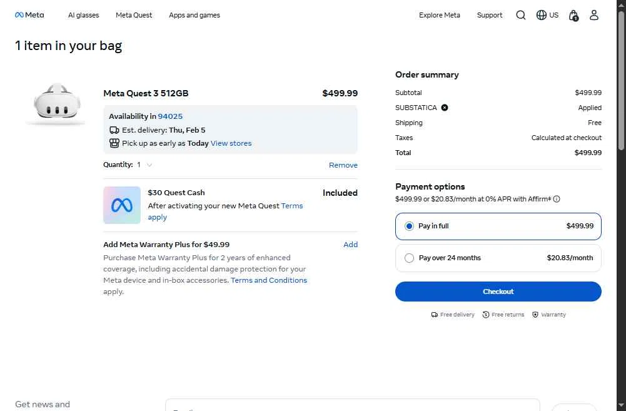Click View stores link
Viewport: 626px width, 411px height.
(x=231, y=143)
